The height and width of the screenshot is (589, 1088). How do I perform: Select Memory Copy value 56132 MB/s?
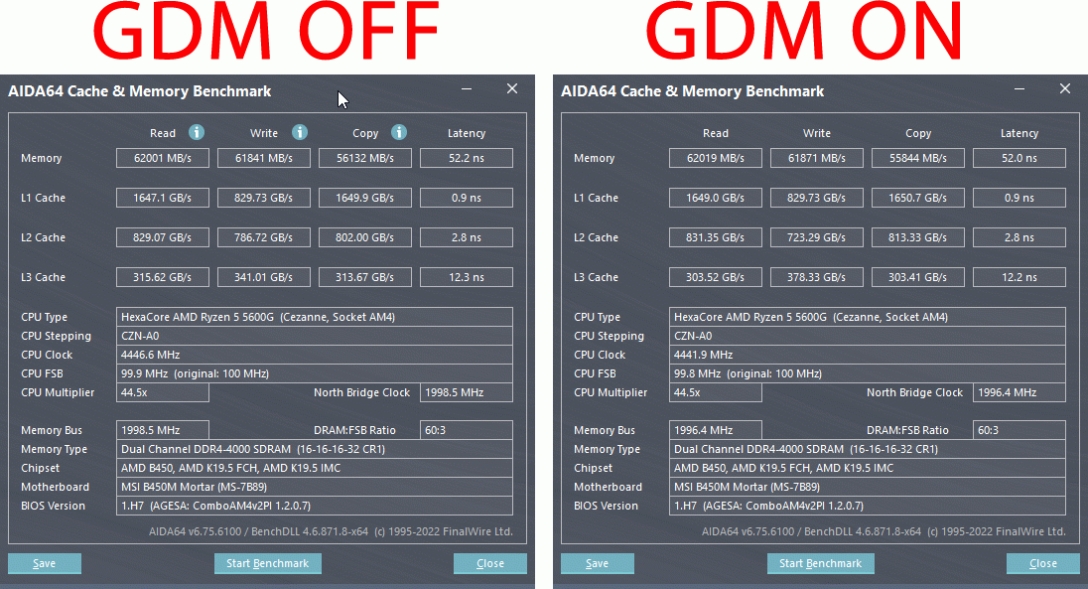[365, 158]
